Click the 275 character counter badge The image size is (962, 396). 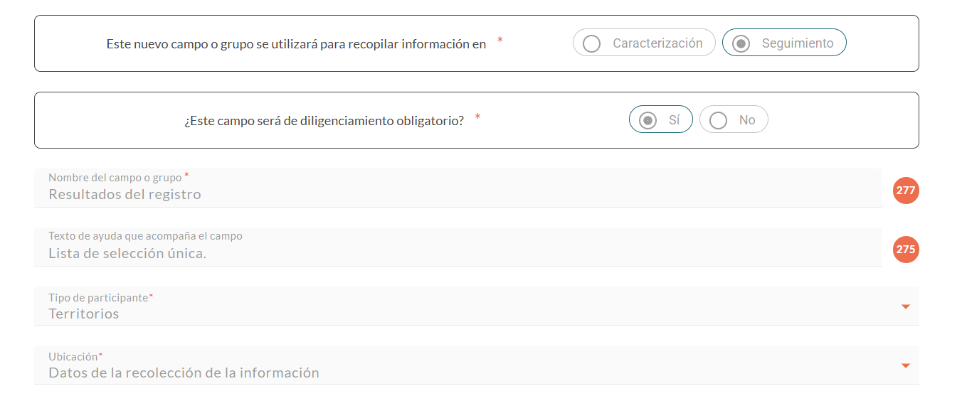click(x=906, y=250)
